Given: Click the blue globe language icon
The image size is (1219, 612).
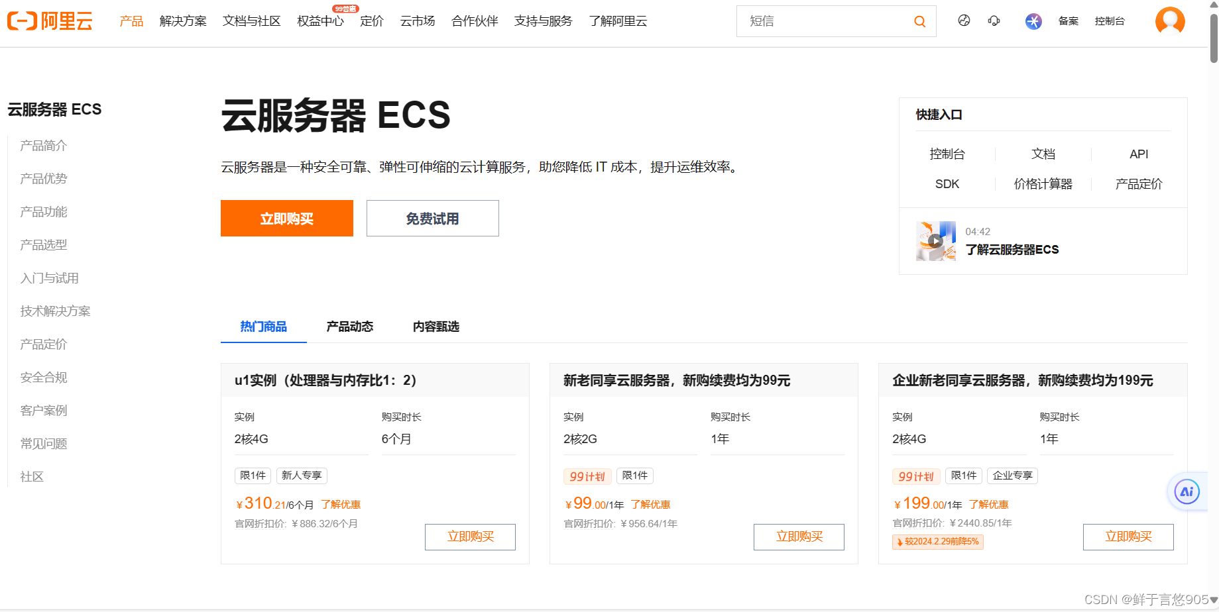Looking at the screenshot, I should [1033, 21].
